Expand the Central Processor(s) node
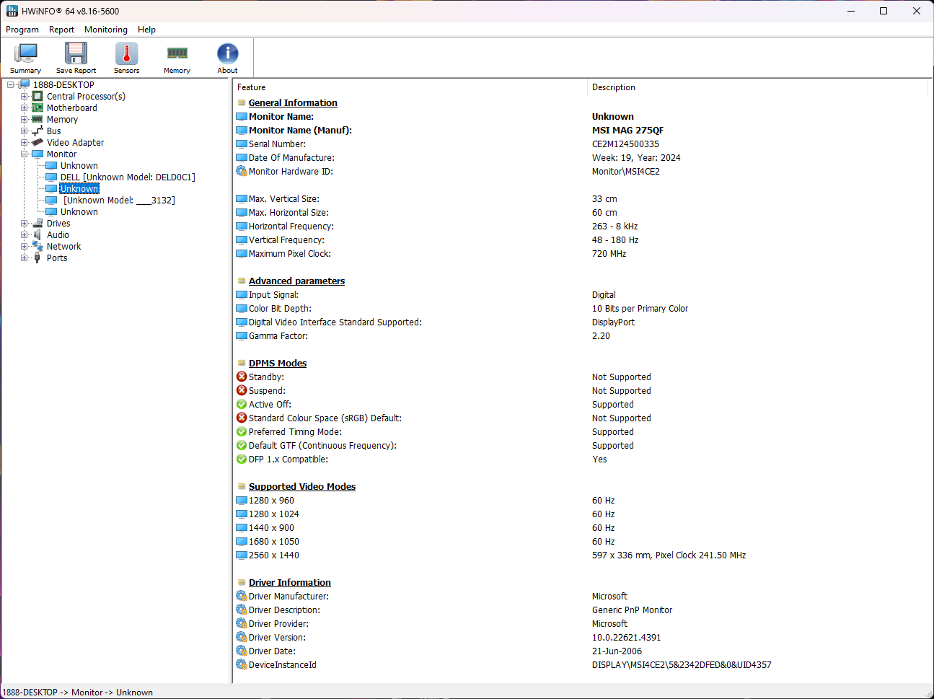Viewport: 934px width, 699px height. pos(24,96)
